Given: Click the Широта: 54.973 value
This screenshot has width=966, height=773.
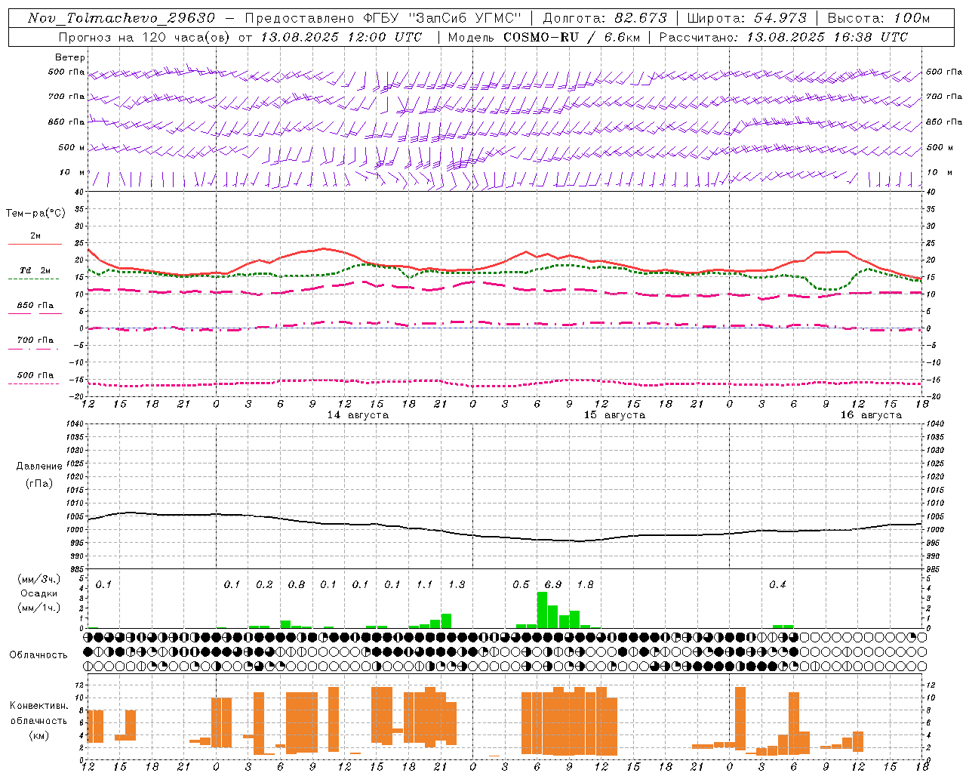Looking at the screenshot, I should tap(747, 18).
